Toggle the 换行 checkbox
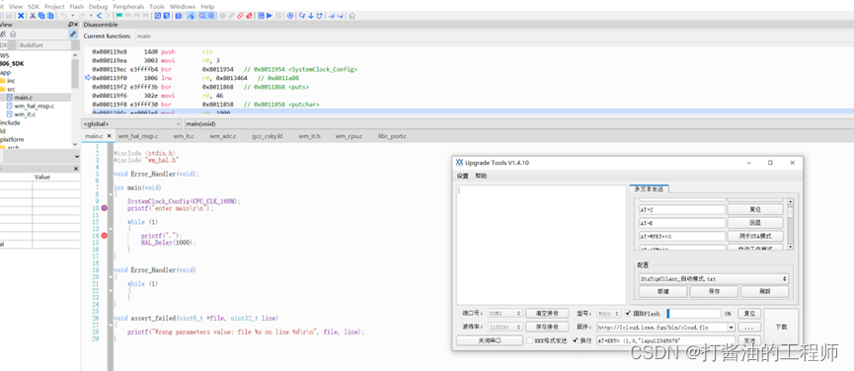The image size is (854, 371). pos(576,340)
